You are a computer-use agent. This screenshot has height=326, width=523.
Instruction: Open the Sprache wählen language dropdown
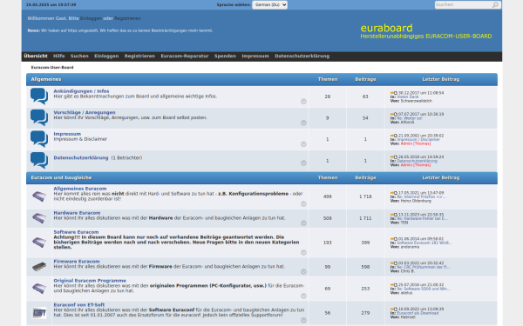pyautogui.click(x=269, y=4)
